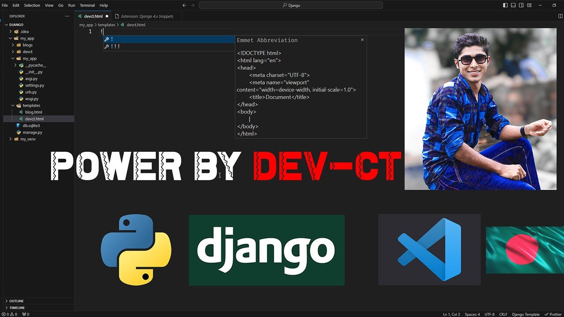Viewport: 564px width, 317px height.
Task: Go back with the left arrow
Action: point(184,5)
